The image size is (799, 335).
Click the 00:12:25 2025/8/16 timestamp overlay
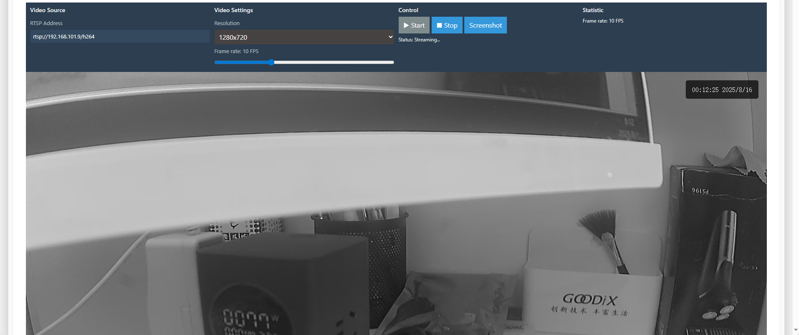(x=722, y=90)
